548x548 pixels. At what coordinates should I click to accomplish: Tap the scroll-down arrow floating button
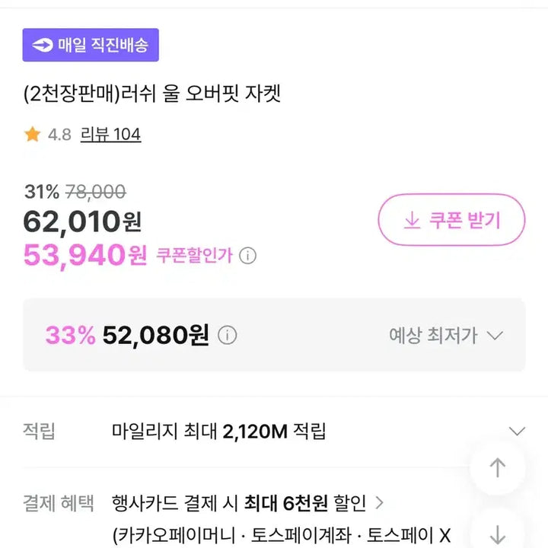(x=498, y=533)
